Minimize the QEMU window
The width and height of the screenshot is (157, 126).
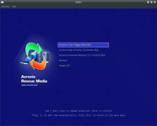(x=148, y=2)
